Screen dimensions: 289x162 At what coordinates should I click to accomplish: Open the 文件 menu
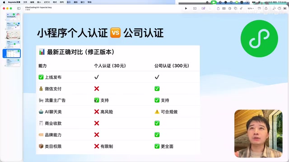click(x=25, y=2)
